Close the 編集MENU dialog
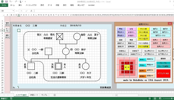This screenshot has width=174, height=100. (170, 23)
